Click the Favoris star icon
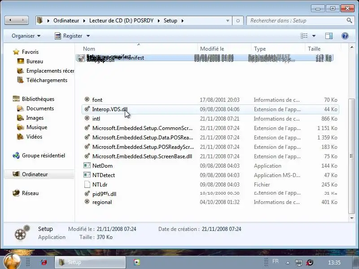Image resolution: width=359 pixels, height=269 pixels. [16, 52]
